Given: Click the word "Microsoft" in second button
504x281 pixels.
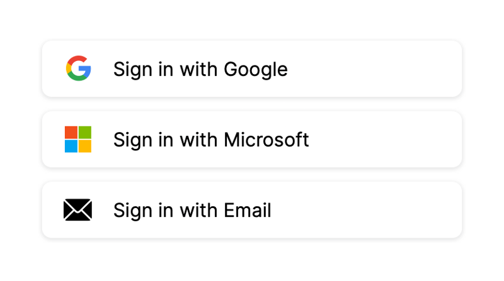Looking at the screenshot, I should coord(266,140).
